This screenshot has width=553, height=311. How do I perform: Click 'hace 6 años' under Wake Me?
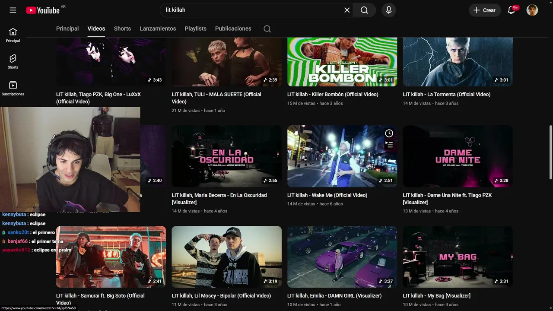click(331, 204)
